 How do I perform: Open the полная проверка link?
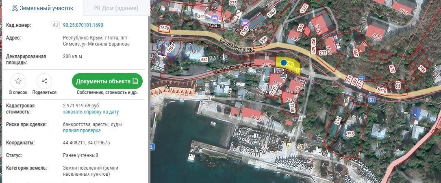tap(82, 131)
